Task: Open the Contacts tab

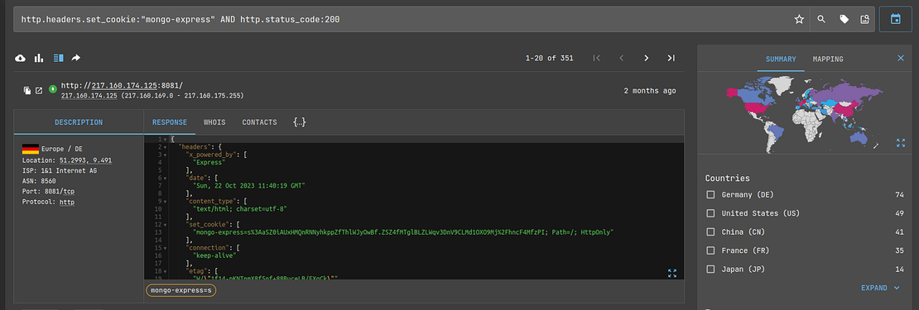Action: [259, 122]
